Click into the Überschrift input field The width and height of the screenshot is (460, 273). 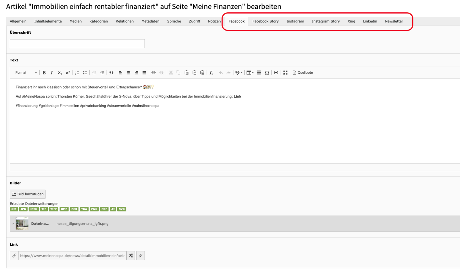tap(77, 44)
